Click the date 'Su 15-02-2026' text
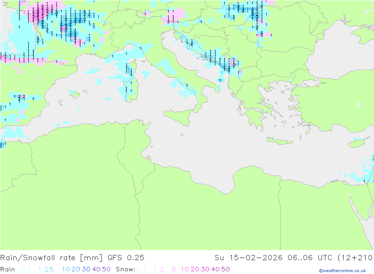 click(248, 258)
